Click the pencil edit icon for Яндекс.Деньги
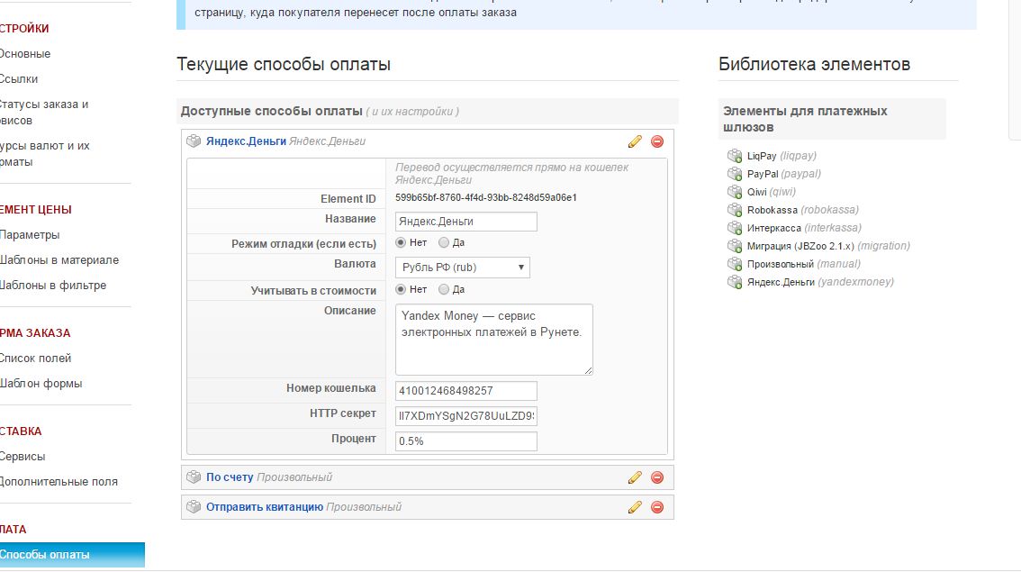 click(635, 141)
